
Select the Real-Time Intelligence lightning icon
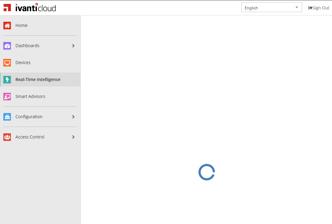point(7,80)
